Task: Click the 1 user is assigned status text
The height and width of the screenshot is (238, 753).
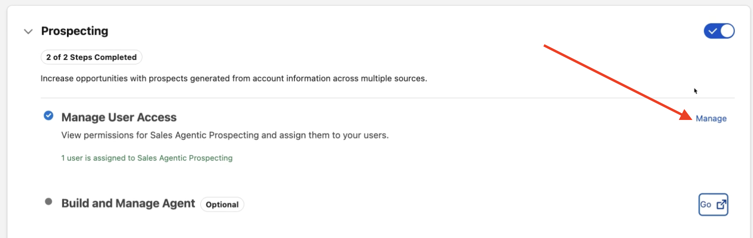Action: click(147, 158)
